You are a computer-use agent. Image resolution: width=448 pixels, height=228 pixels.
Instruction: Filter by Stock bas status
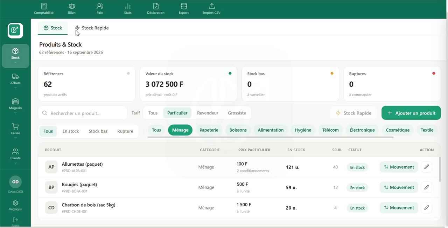pos(98,131)
